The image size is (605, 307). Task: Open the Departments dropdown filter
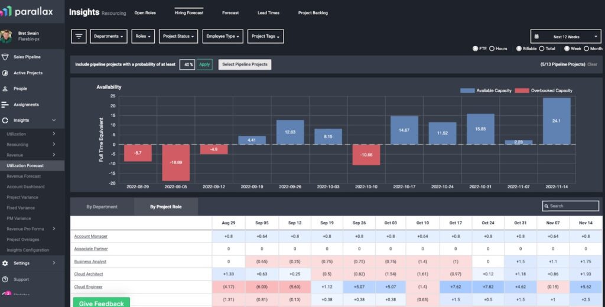point(109,36)
